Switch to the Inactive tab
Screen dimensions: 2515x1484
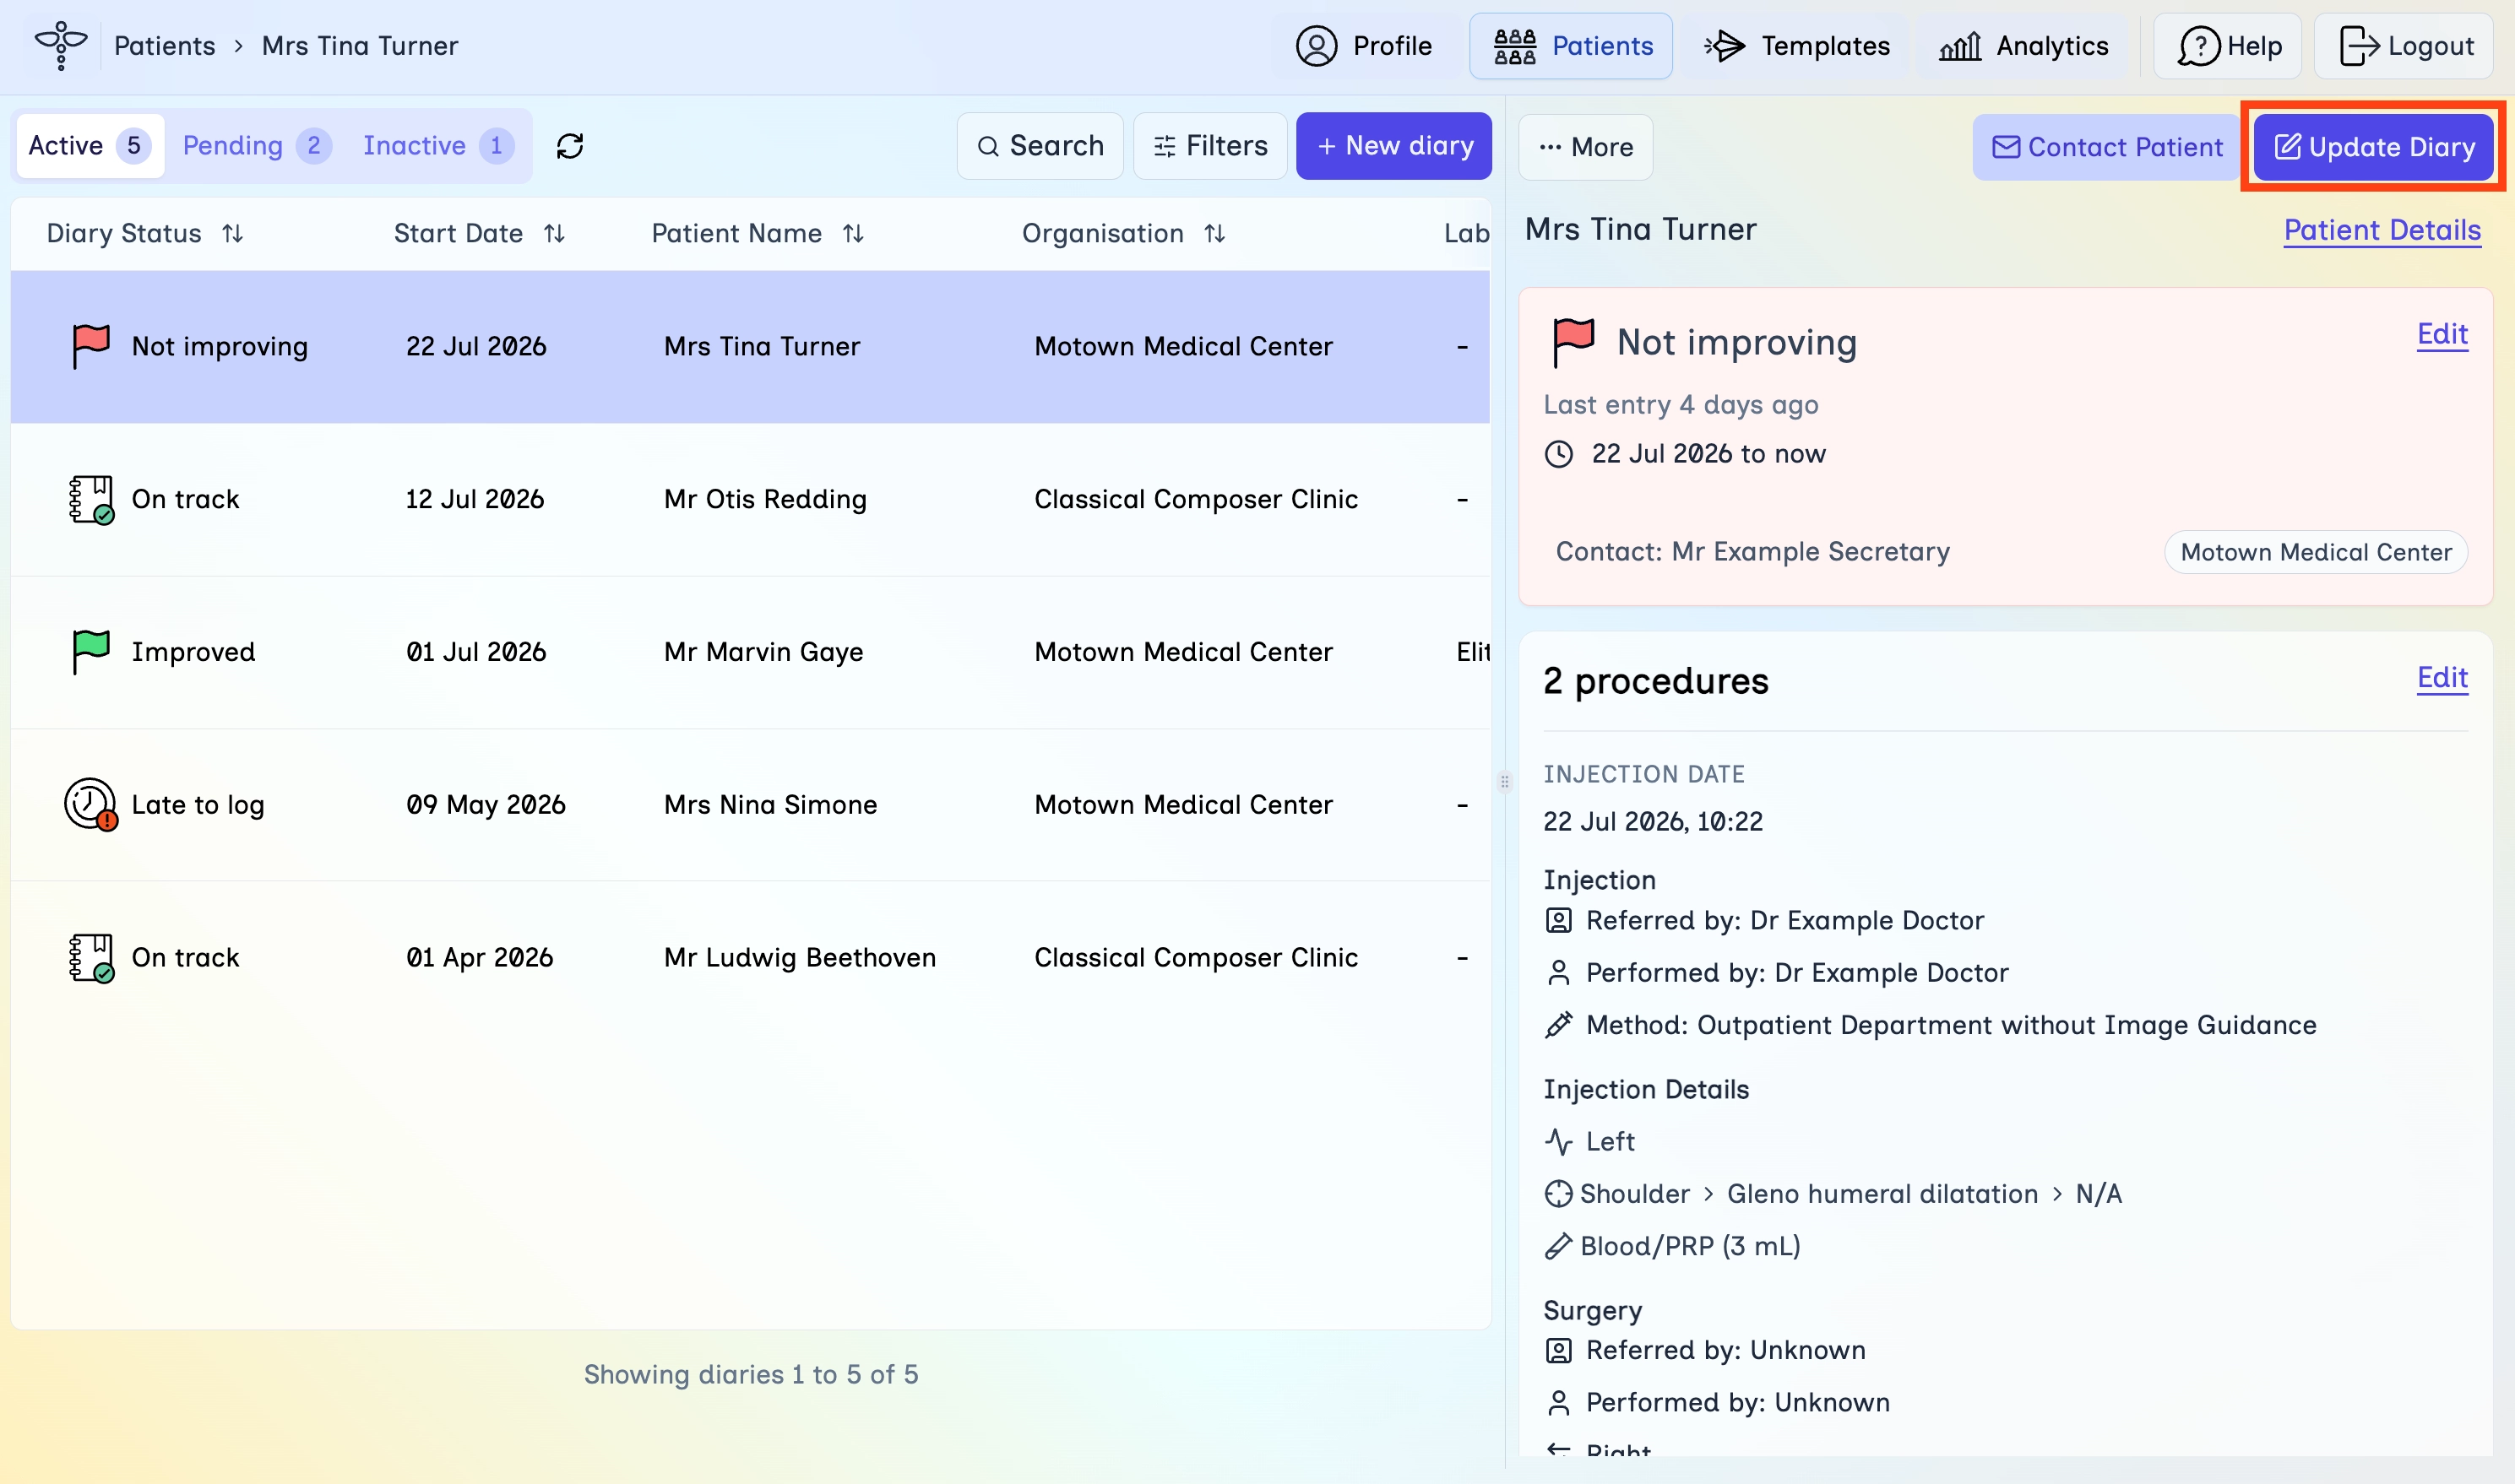(438, 146)
